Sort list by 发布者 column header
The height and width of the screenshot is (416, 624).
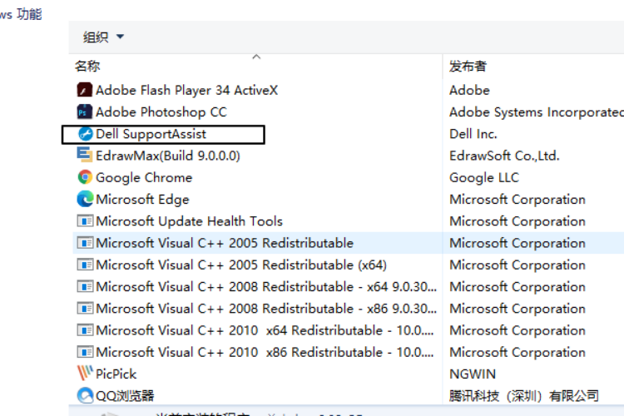[468, 66]
